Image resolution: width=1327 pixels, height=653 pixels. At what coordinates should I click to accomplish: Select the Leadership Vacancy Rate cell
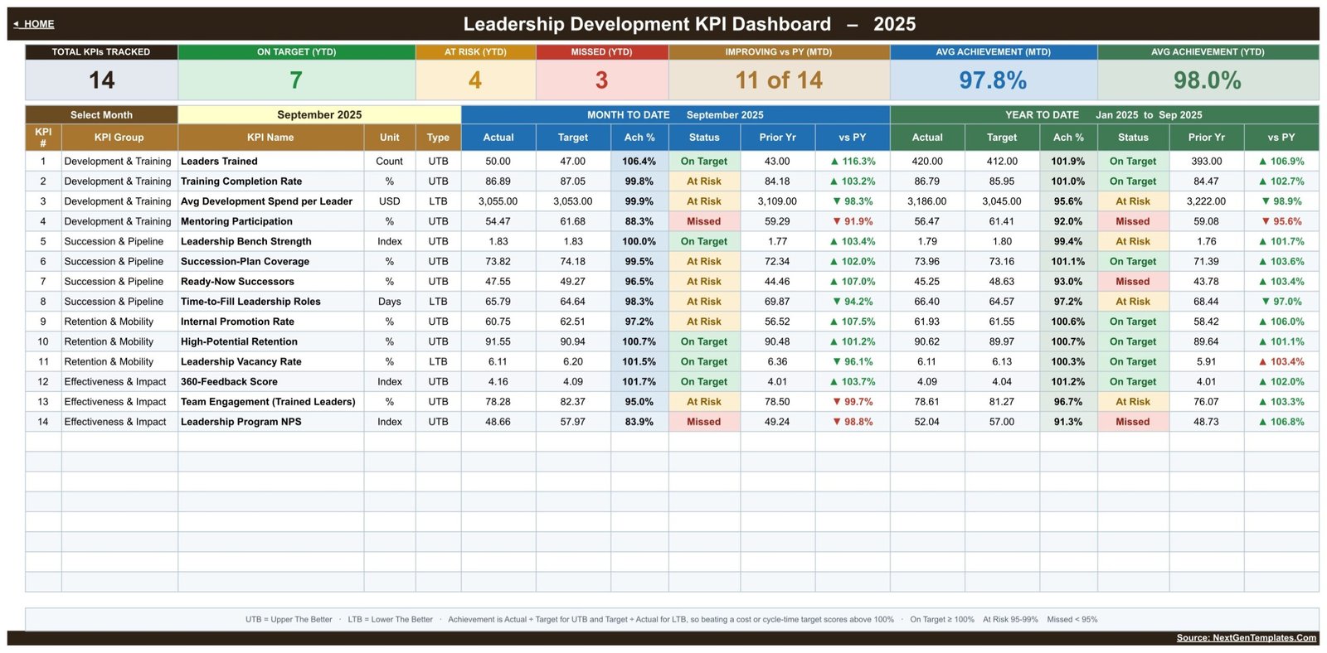270,361
